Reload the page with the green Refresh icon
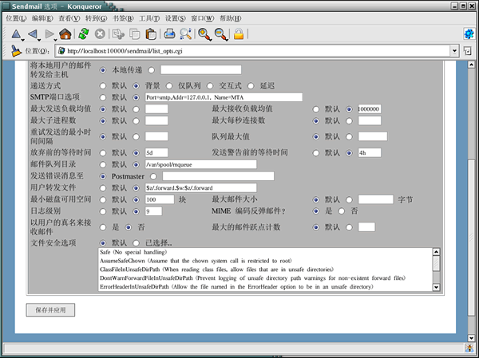The image size is (479, 358). click(x=83, y=33)
